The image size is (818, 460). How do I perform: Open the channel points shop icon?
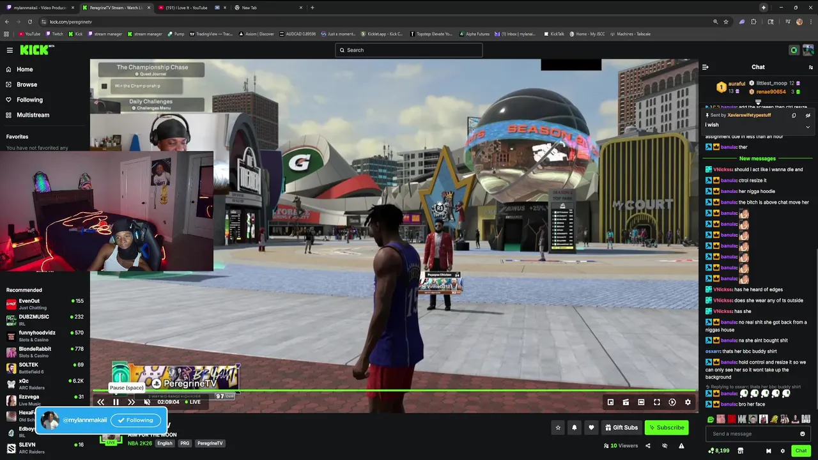(740, 451)
